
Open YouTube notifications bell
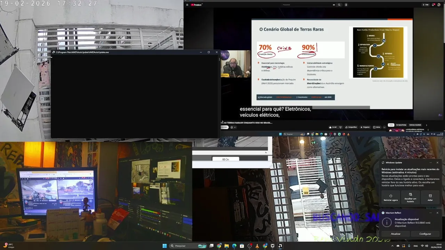pyautogui.click(x=434, y=5)
